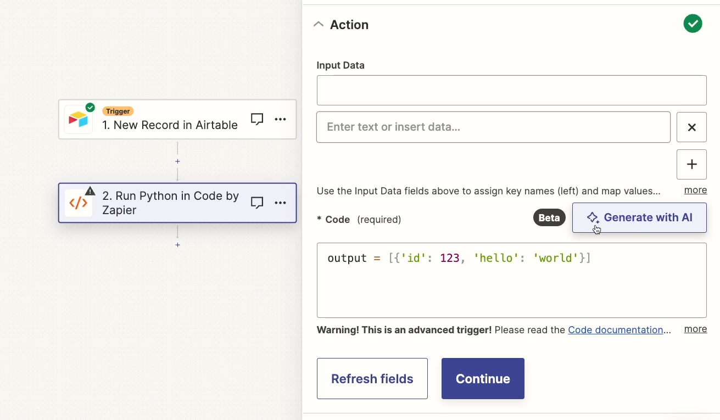
Task: Click the green Action completed checkmark
Action: tap(693, 24)
